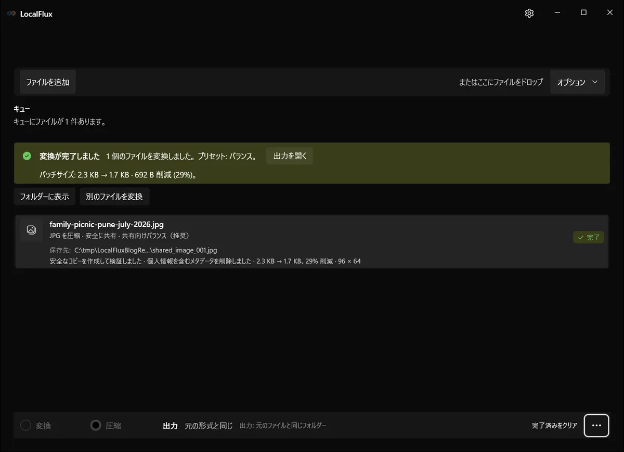Click the 安全なコピーを作成して検証しました detail line
Image resolution: width=624 pixels, height=452 pixels.
(205, 261)
